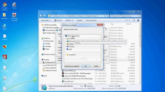
Task: Open Zdieľať s dropdown menu
Action: click(x=69, y=20)
